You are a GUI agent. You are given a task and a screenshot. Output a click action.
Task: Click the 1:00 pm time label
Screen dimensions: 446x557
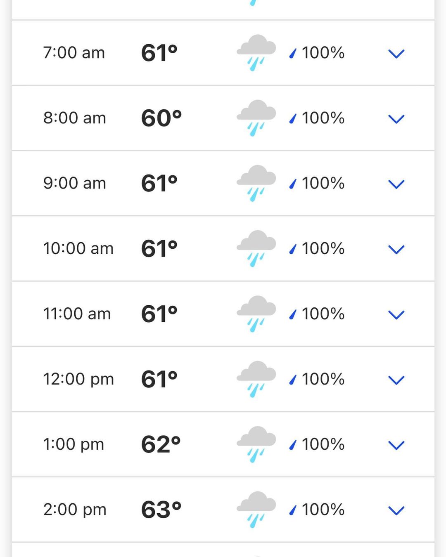[x=74, y=444]
